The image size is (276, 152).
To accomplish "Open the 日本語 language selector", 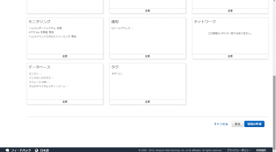I will [44, 150].
